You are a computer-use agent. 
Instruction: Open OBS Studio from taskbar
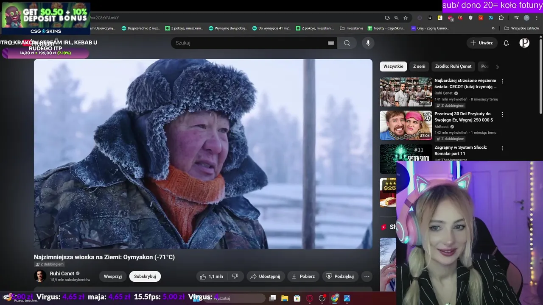[x=322, y=298]
